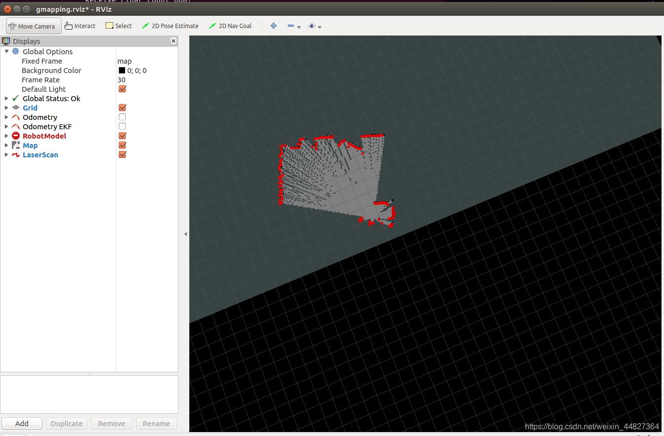
Task: Collapse the Global Options tree node
Action: (x=6, y=51)
